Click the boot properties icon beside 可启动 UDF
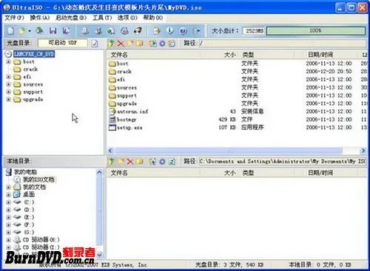370x271 pixels. click(95, 44)
